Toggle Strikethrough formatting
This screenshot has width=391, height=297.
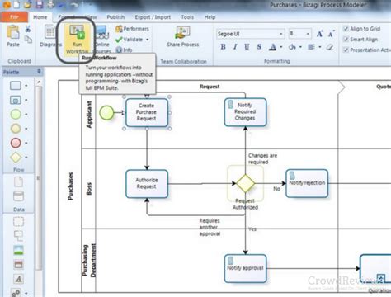259,47
